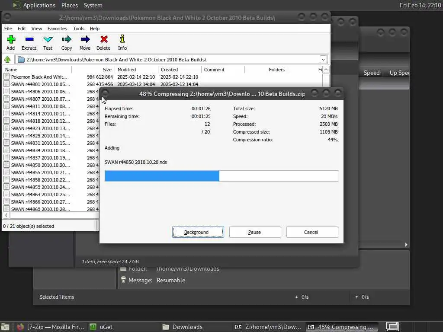Click file icon of SWAN r44801 row
Image resolution: width=443 pixels, height=332 pixels.
point(6,84)
